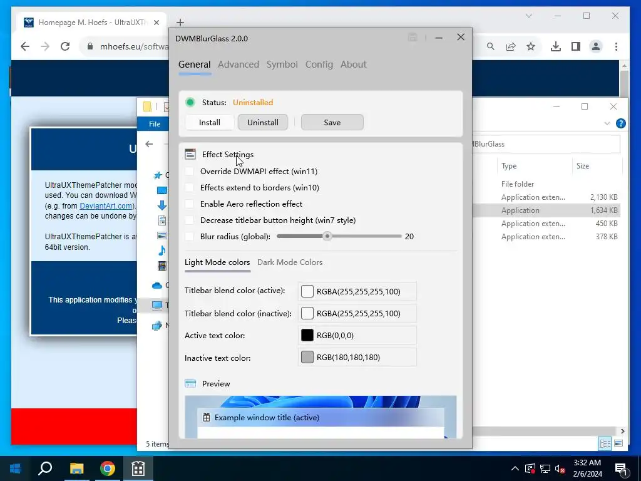Open taskbar search magnifier
This screenshot has height=481, width=641.
[45, 468]
